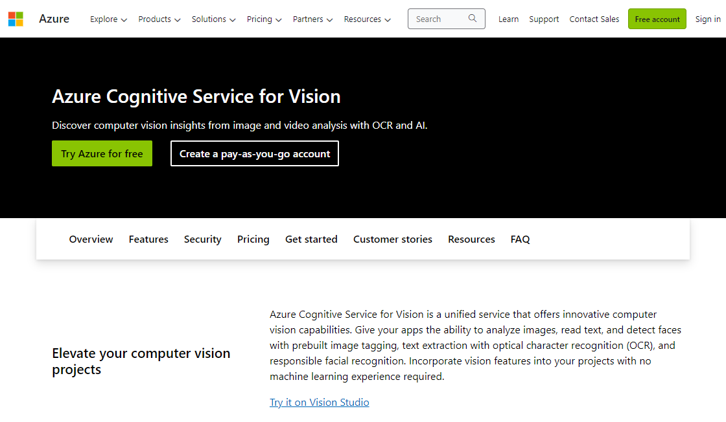This screenshot has width=726, height=422.
Task: Click the Contact Sales link
Action: 594,19
